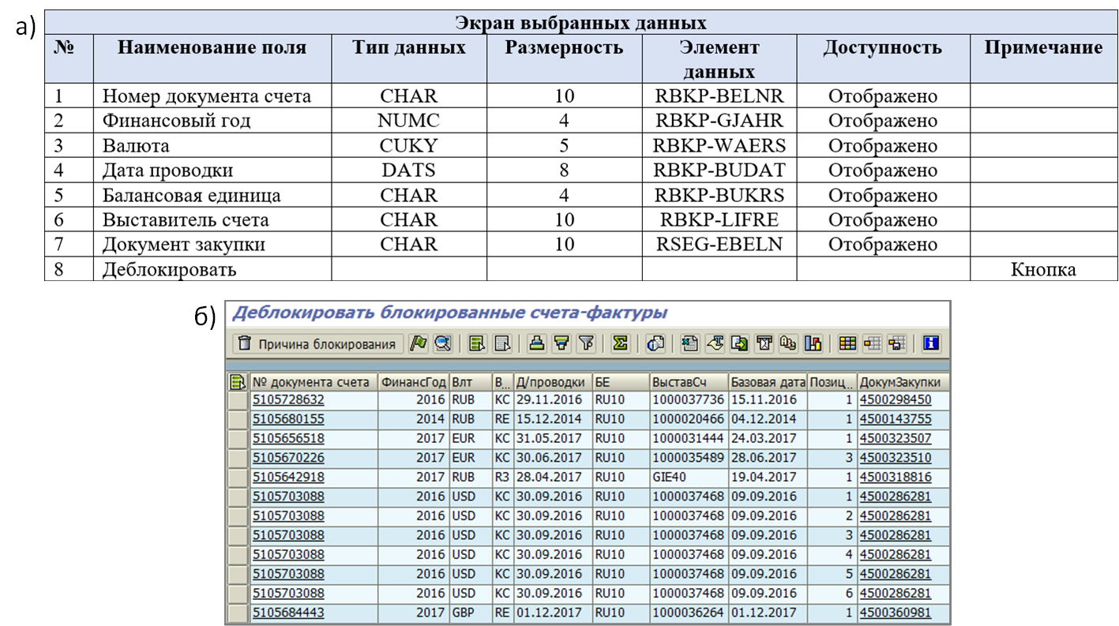
Task: Click Деблокировать in the upper table
Action: (170, 270)
